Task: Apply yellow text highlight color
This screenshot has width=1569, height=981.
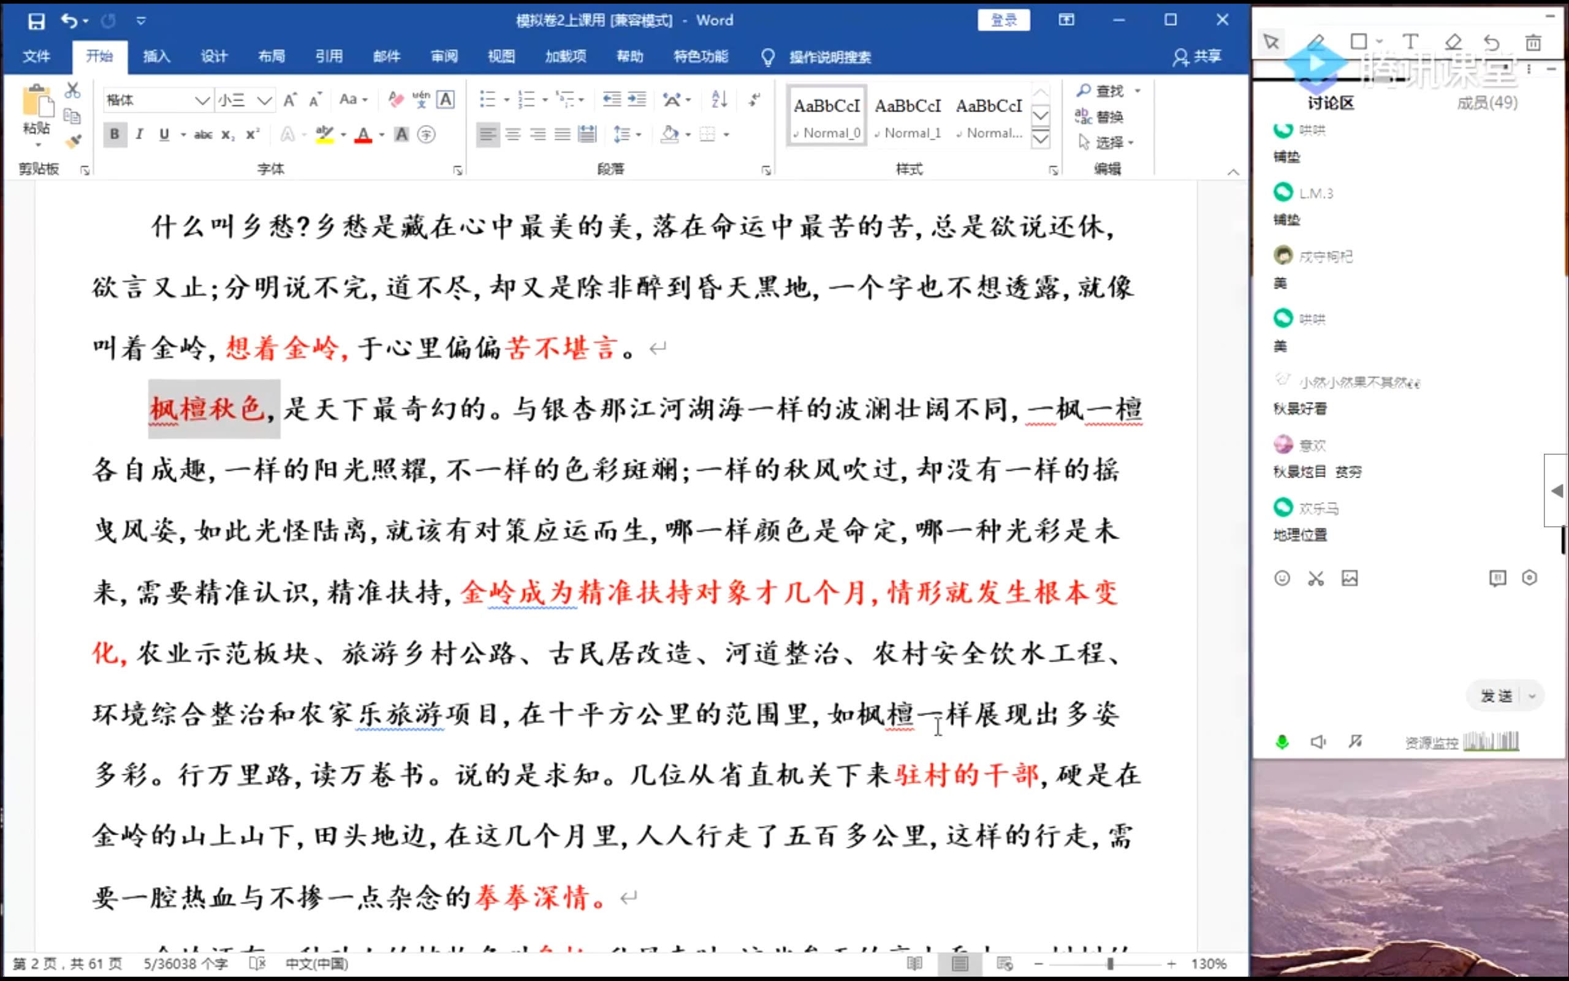Action: point(325,135)
